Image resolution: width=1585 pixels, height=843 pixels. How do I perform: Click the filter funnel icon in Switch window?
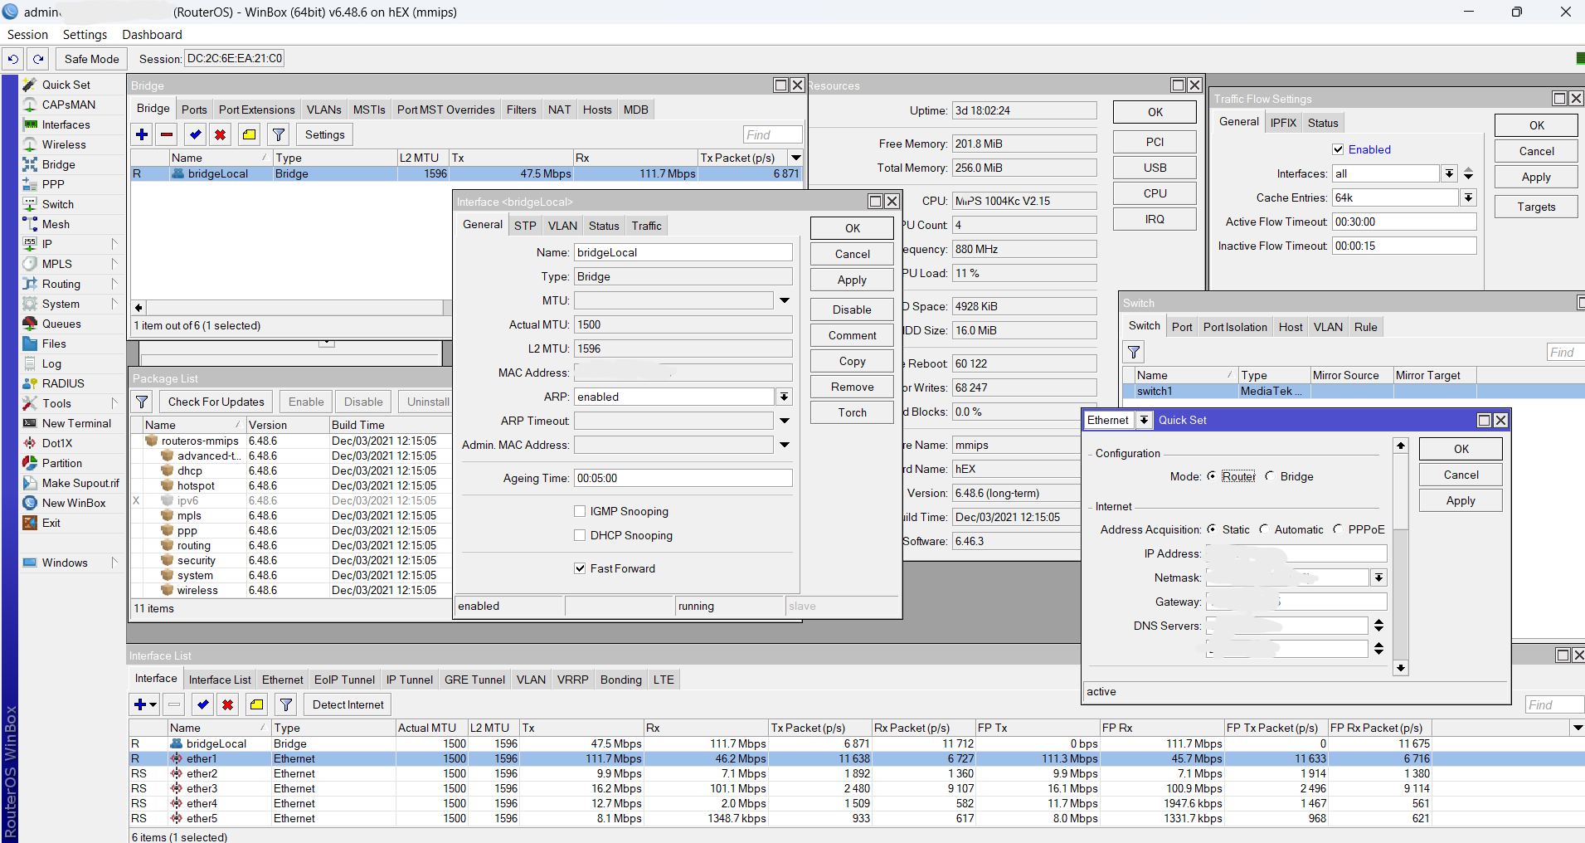click(1134, 352)
